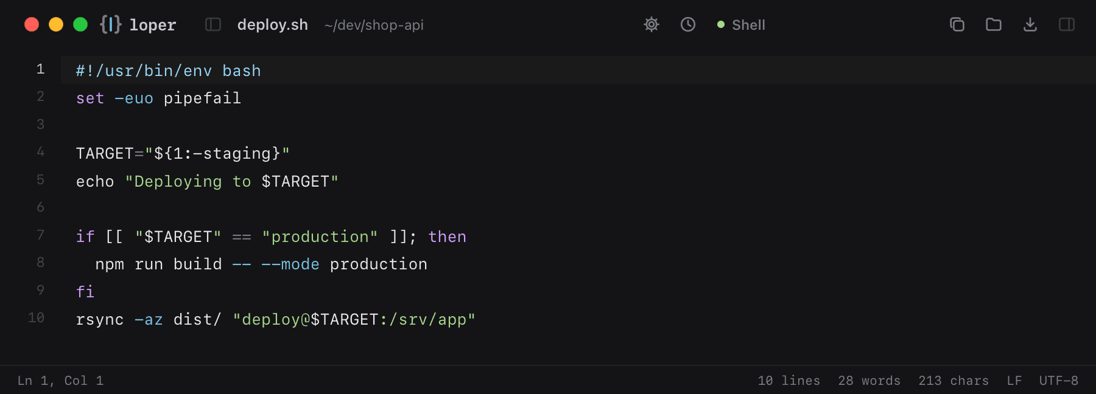Image resolution: width=1096 pixels, height=394 pixels.
Task: Click the echo command on line 5
Action: [x=95, y=181]
